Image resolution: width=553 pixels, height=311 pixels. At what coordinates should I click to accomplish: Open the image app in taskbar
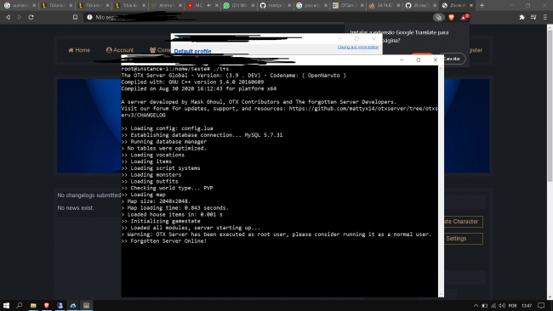(87, 305)
